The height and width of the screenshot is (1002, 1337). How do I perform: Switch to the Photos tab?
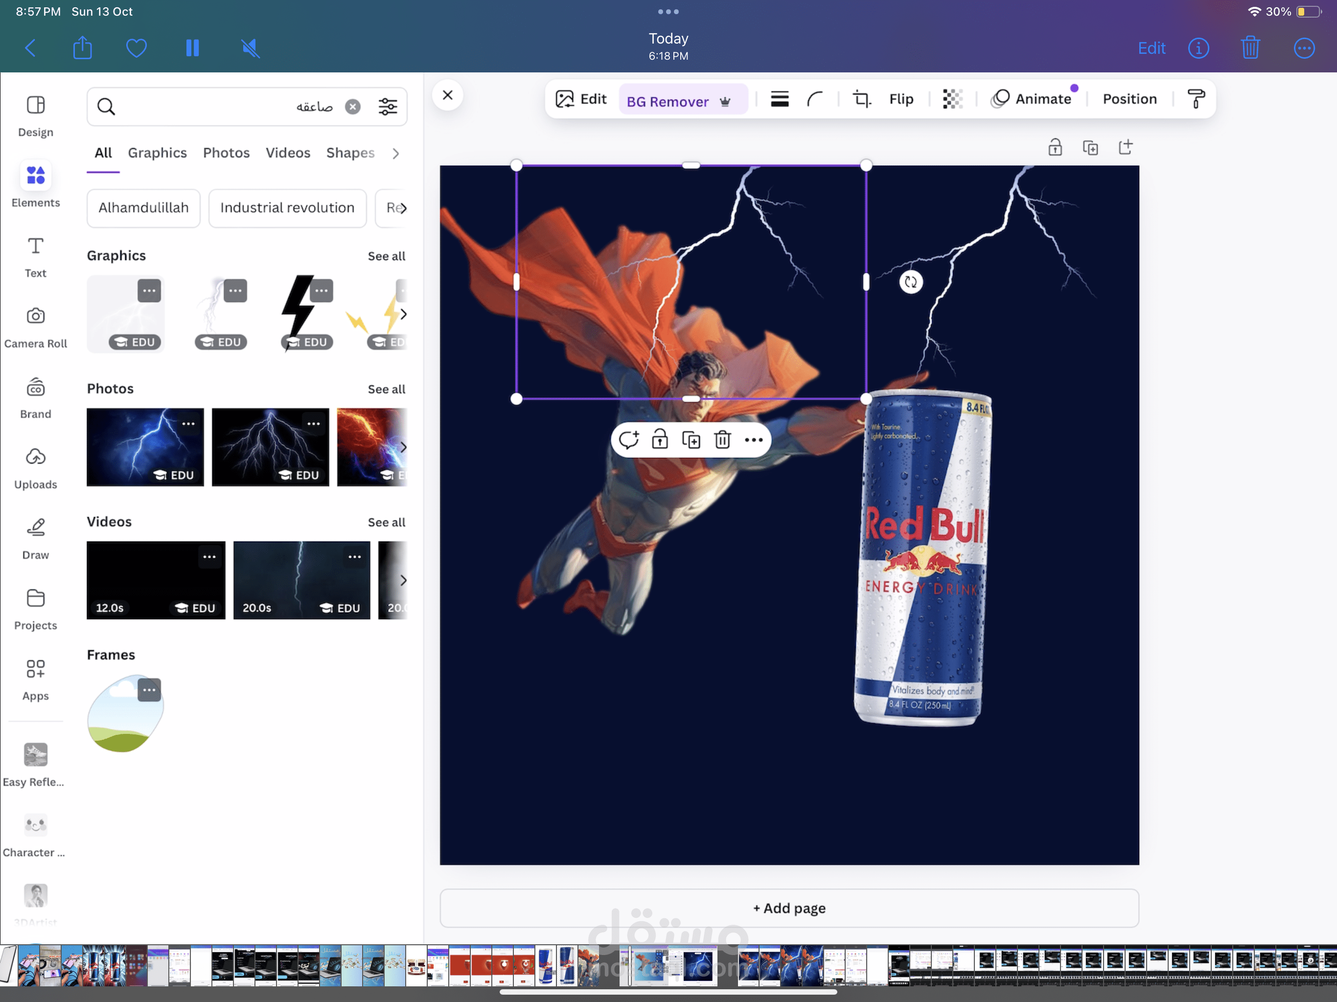pyautogui.click(x=226, y=153)
